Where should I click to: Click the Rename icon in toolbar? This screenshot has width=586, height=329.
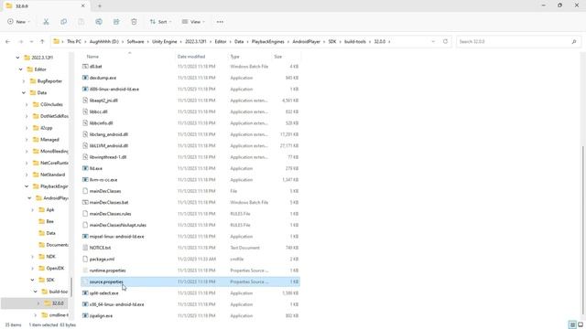pyautogui.click(x=99, y=22)
